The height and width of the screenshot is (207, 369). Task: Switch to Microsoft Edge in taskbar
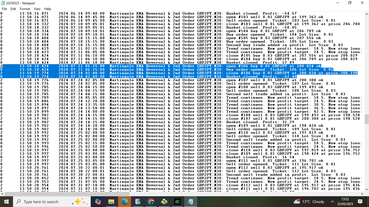pyautogui.click(x=124, y=202)
